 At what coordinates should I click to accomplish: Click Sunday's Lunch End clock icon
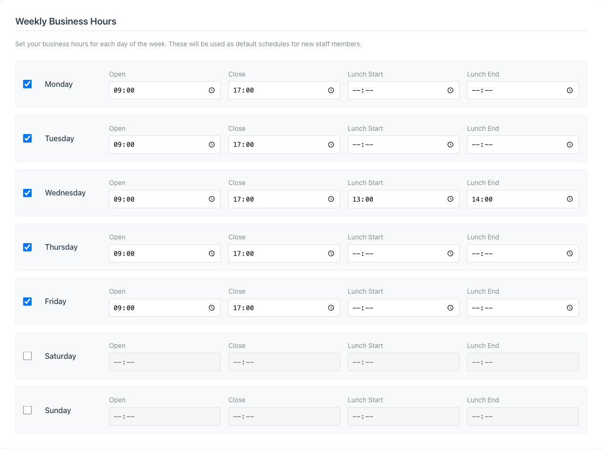[569, 416]
